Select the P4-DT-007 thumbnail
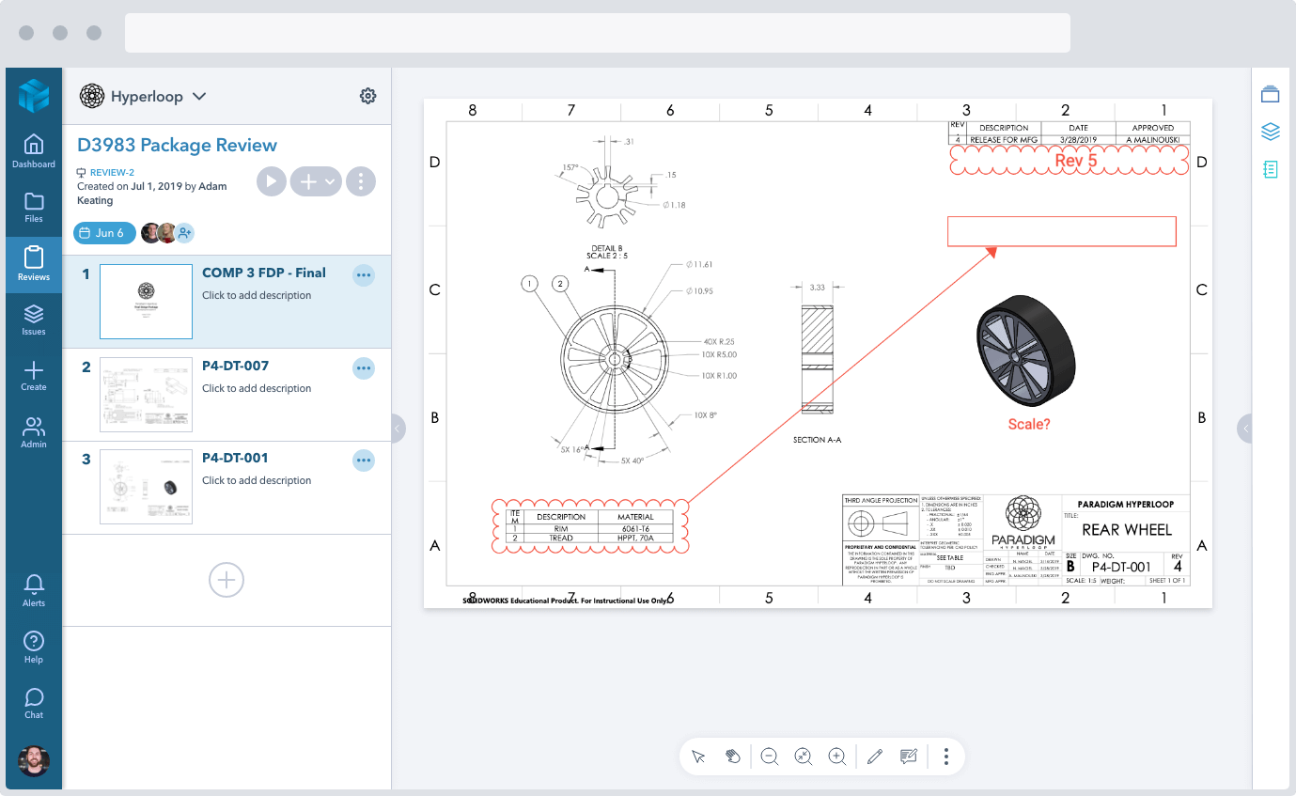This screenshot has height=796, width=1296. click(146, 394)
